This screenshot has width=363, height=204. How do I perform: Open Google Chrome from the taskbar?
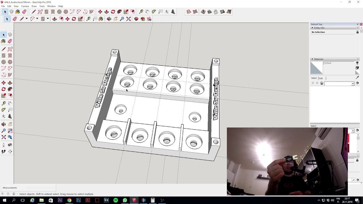tap(69, 200)
